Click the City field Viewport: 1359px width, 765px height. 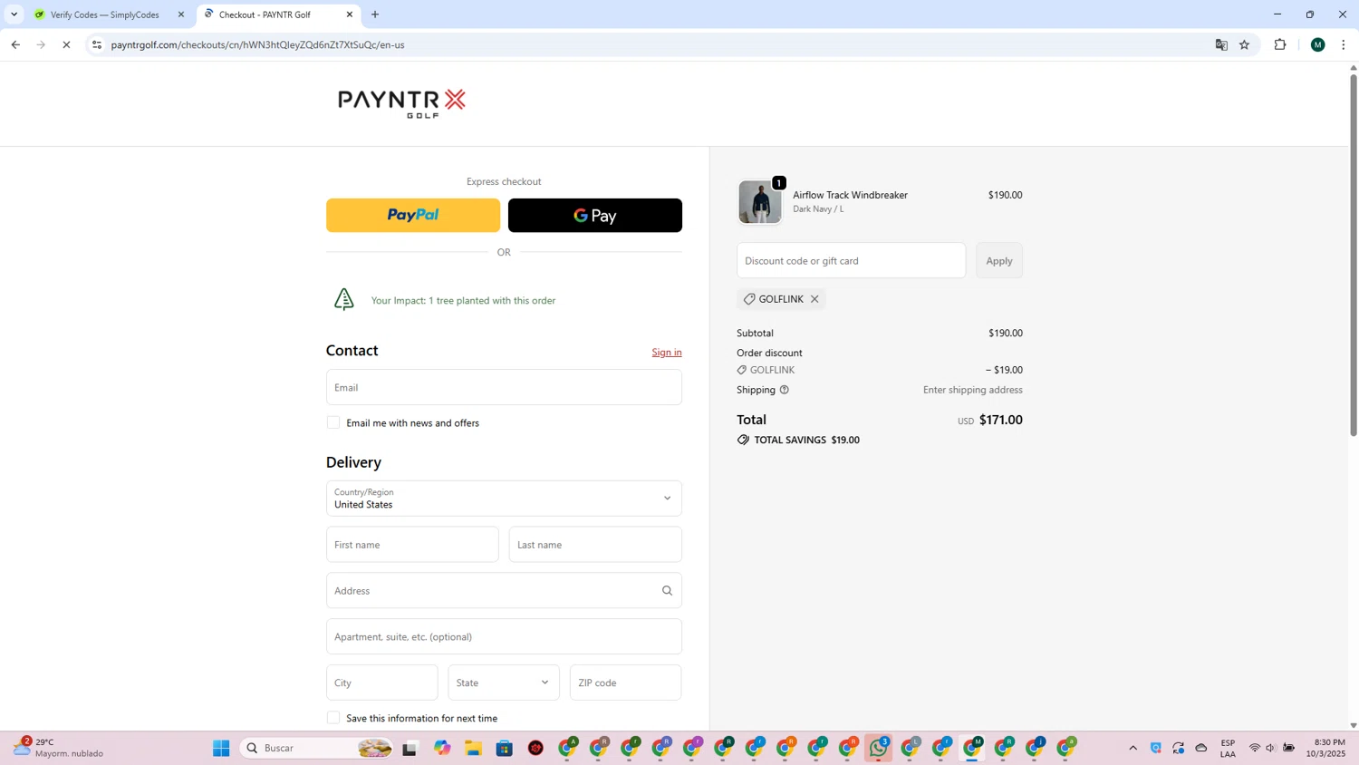click(382, 683)
